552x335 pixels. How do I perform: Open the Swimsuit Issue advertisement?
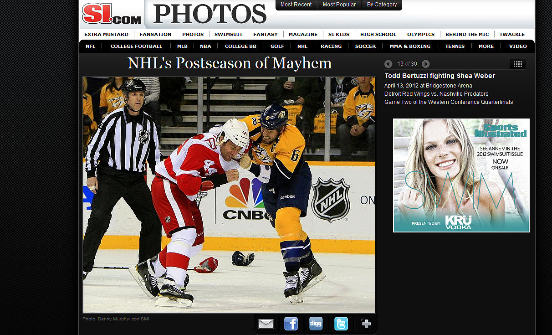click(x=461, y=175)
